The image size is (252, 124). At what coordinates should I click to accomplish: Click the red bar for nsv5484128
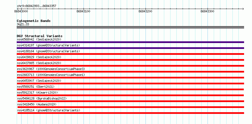tap(131, 101)
